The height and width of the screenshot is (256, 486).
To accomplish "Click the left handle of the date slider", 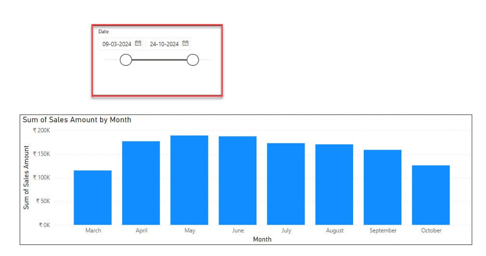I will point(126,60).
